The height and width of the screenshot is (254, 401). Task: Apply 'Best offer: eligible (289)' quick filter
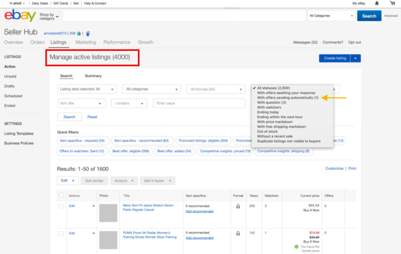130,151
